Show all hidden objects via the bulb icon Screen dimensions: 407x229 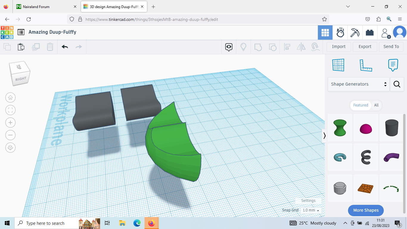[243, 47]
